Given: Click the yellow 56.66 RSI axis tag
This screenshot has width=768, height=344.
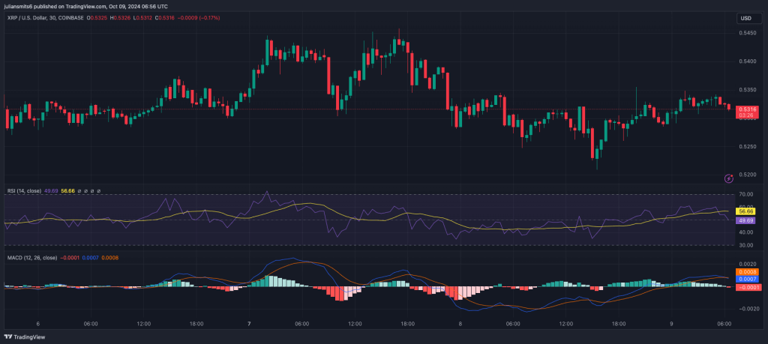Looking at the screenshot, I should (746, 211).
